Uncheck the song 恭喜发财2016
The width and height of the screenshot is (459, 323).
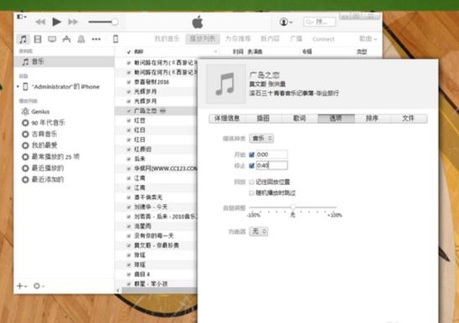click(128, 82)
